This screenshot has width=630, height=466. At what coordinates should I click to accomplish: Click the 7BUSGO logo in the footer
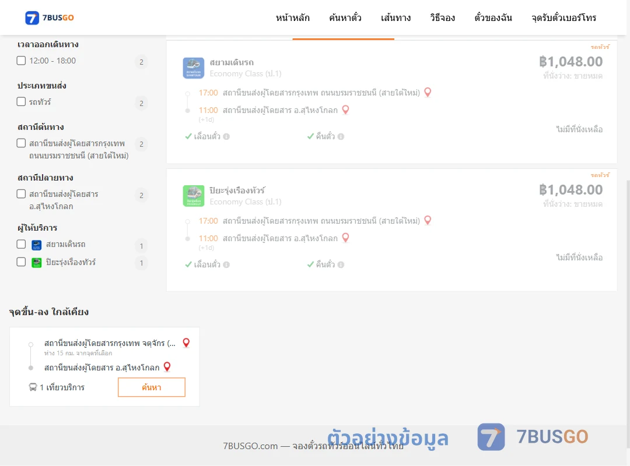tap(533, 437)
